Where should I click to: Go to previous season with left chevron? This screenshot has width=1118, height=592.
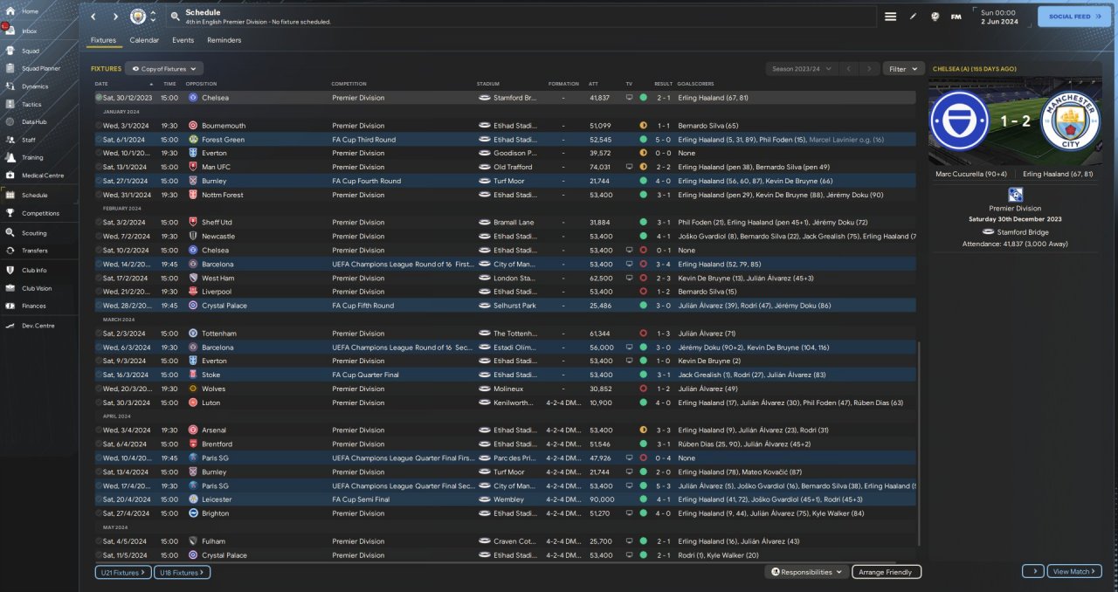tap(847, 68)
